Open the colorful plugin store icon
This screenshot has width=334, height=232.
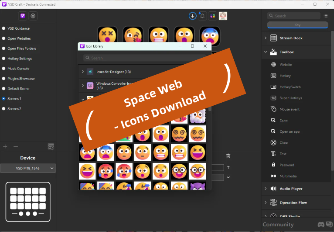tap(212, 16)
